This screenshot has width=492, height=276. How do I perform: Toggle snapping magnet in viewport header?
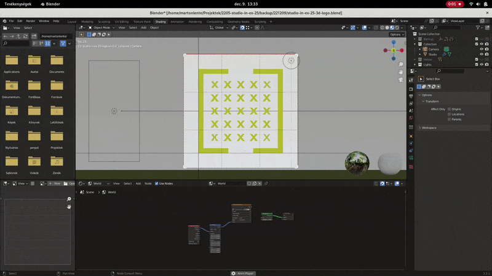(242, 28)
